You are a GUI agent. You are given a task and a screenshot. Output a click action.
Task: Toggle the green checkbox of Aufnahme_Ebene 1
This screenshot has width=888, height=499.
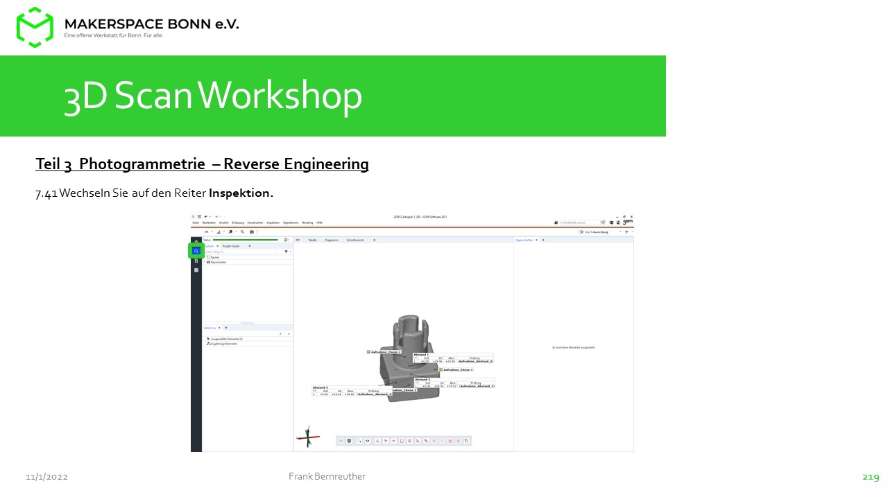pyautogui.click(x=441, y=369)
